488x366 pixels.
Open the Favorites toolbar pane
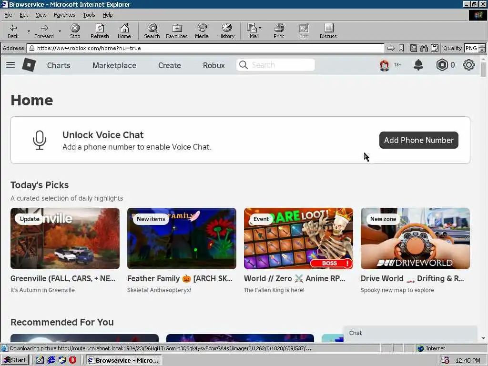(177, 31)
